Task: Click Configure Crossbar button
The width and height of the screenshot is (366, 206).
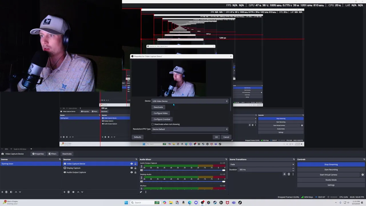Action: point(162,119)
